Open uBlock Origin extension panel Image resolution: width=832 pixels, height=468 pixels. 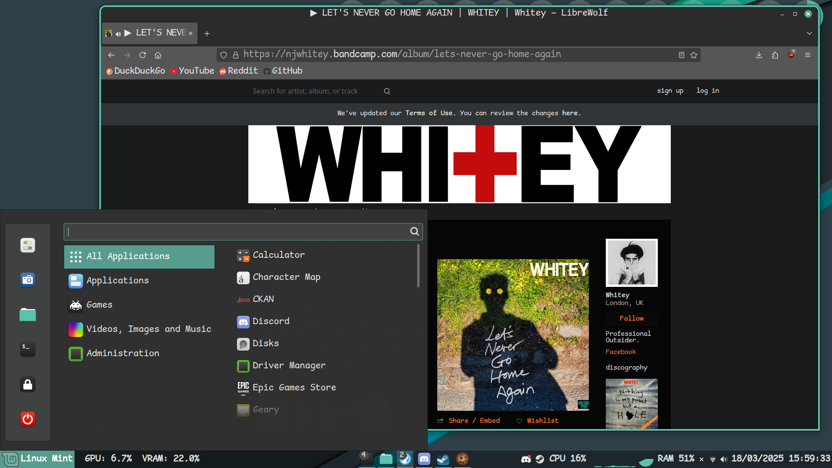[x=792, y=55]
